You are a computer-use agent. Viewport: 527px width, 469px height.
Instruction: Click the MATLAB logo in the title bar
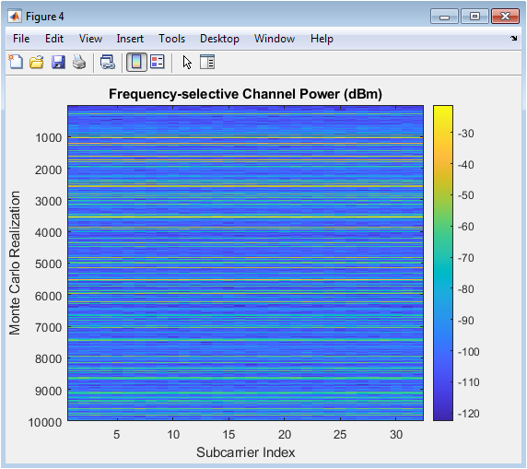click(15, 17)
